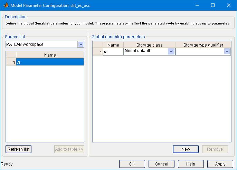Click the Storage class column header
Viewport: 237px width, 170px height.
(x=149, y=45)
